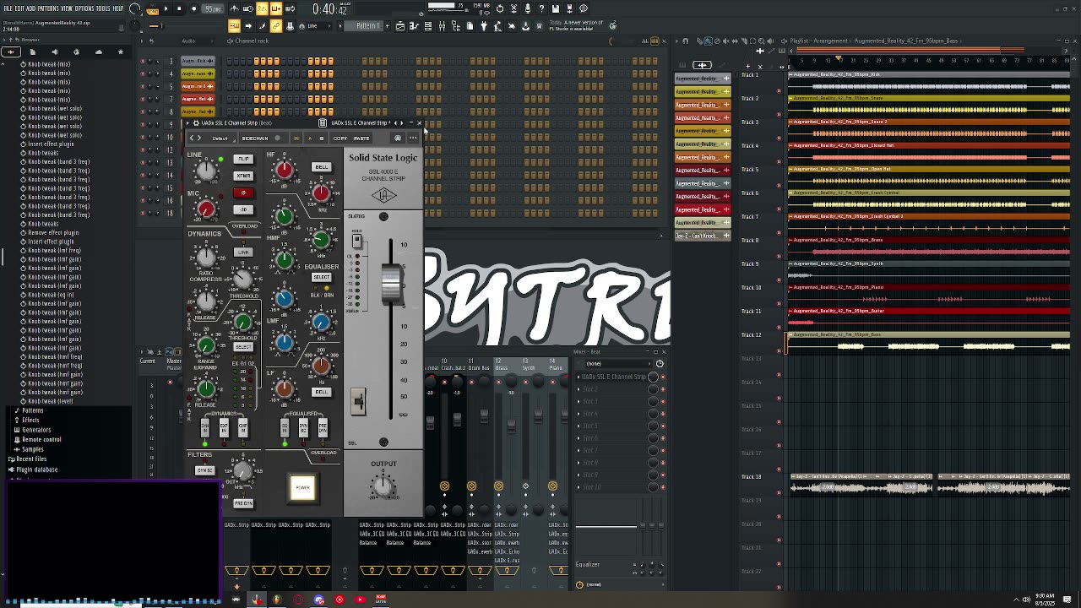Click the tempo display field
This screenshot has width=1081, height=608.
pyautogui.click(x=214, y=9)
